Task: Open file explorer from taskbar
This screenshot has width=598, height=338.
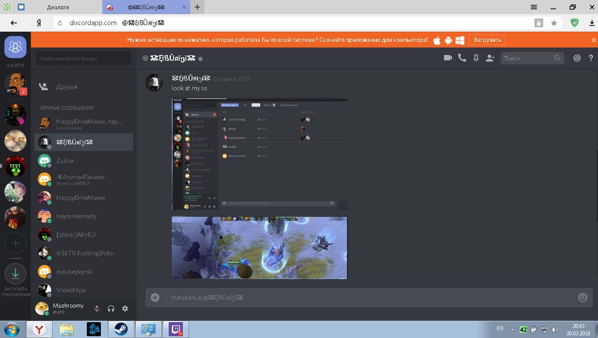Action: [x=66, y=329]
